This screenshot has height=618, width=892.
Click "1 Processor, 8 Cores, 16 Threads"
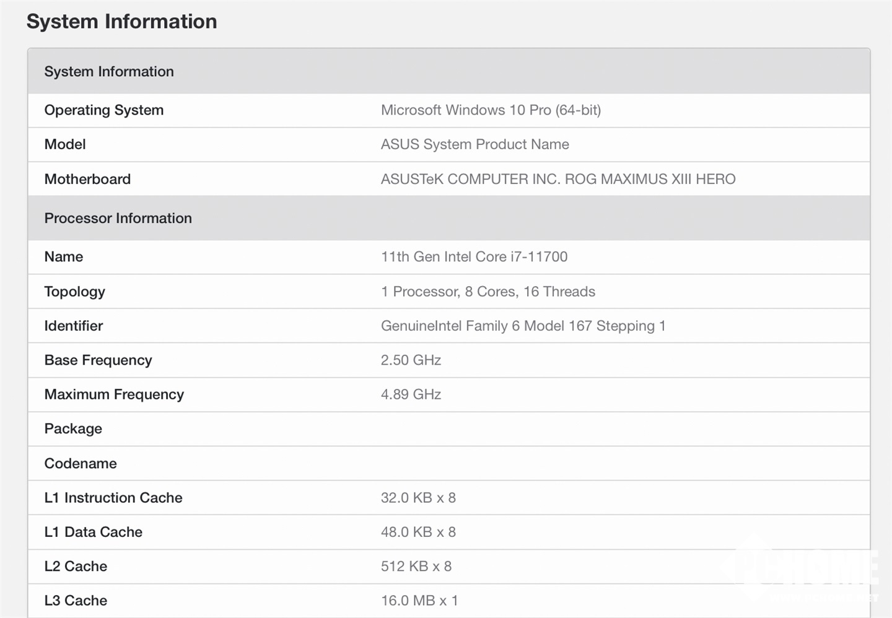488,292
